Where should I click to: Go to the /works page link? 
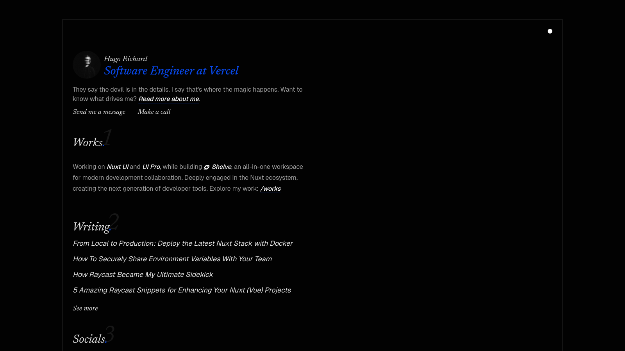click(x=270, y=189)
